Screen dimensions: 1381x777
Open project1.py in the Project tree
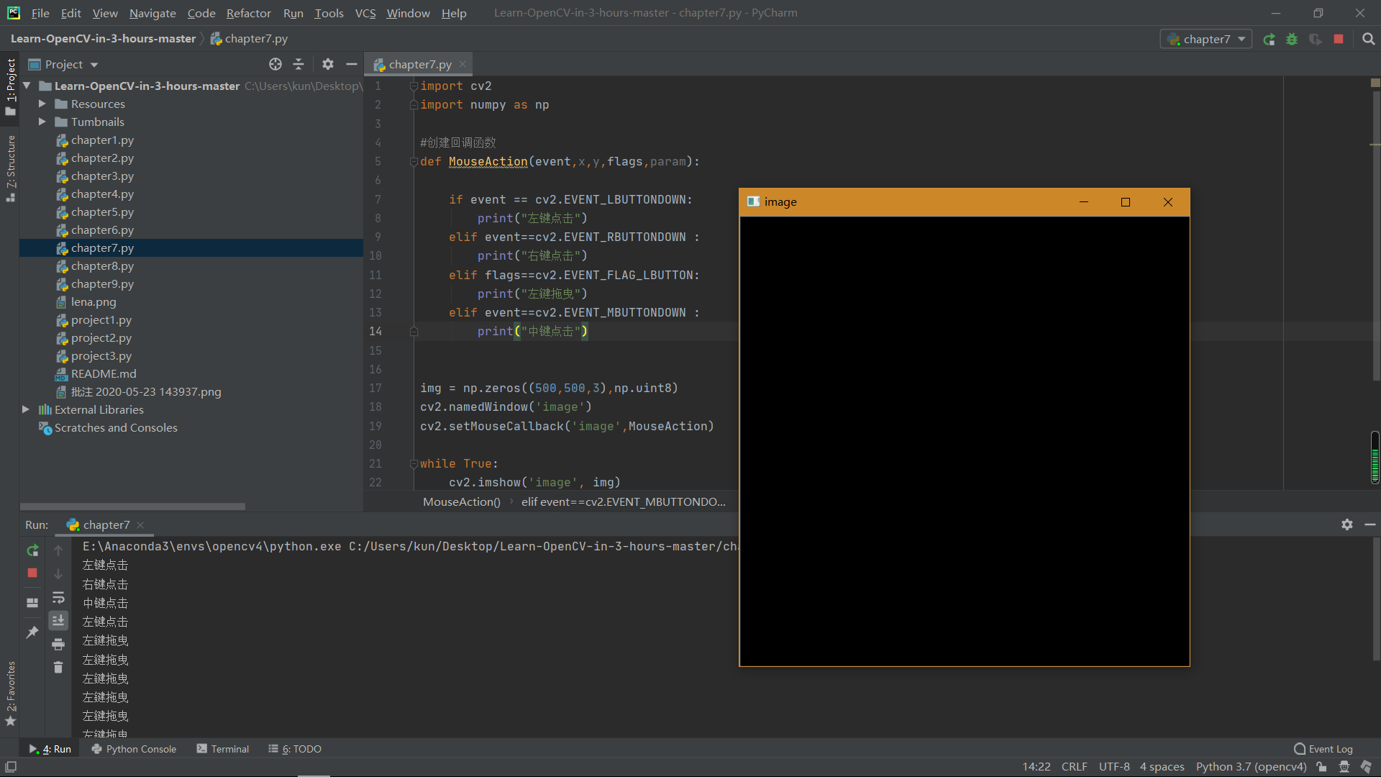coord(101,319)
